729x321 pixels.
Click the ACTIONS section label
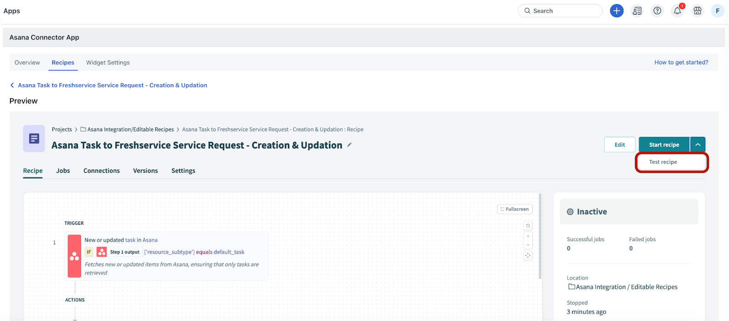pos(75,300)
